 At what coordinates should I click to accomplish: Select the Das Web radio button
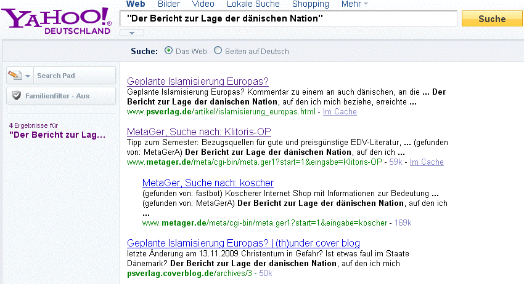point(168,50)
